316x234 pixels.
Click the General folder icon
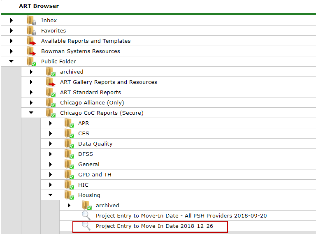point(69,164)
